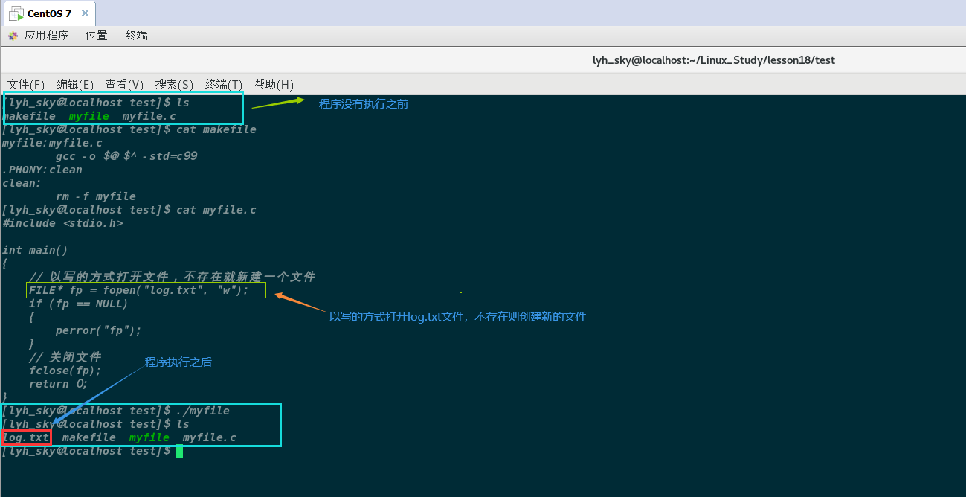
Task: Open the 查看(V) menu
Action: point(124,84)
